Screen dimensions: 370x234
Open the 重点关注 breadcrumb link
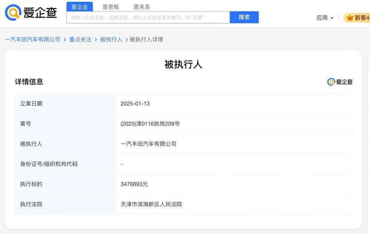tap(80, 39)
